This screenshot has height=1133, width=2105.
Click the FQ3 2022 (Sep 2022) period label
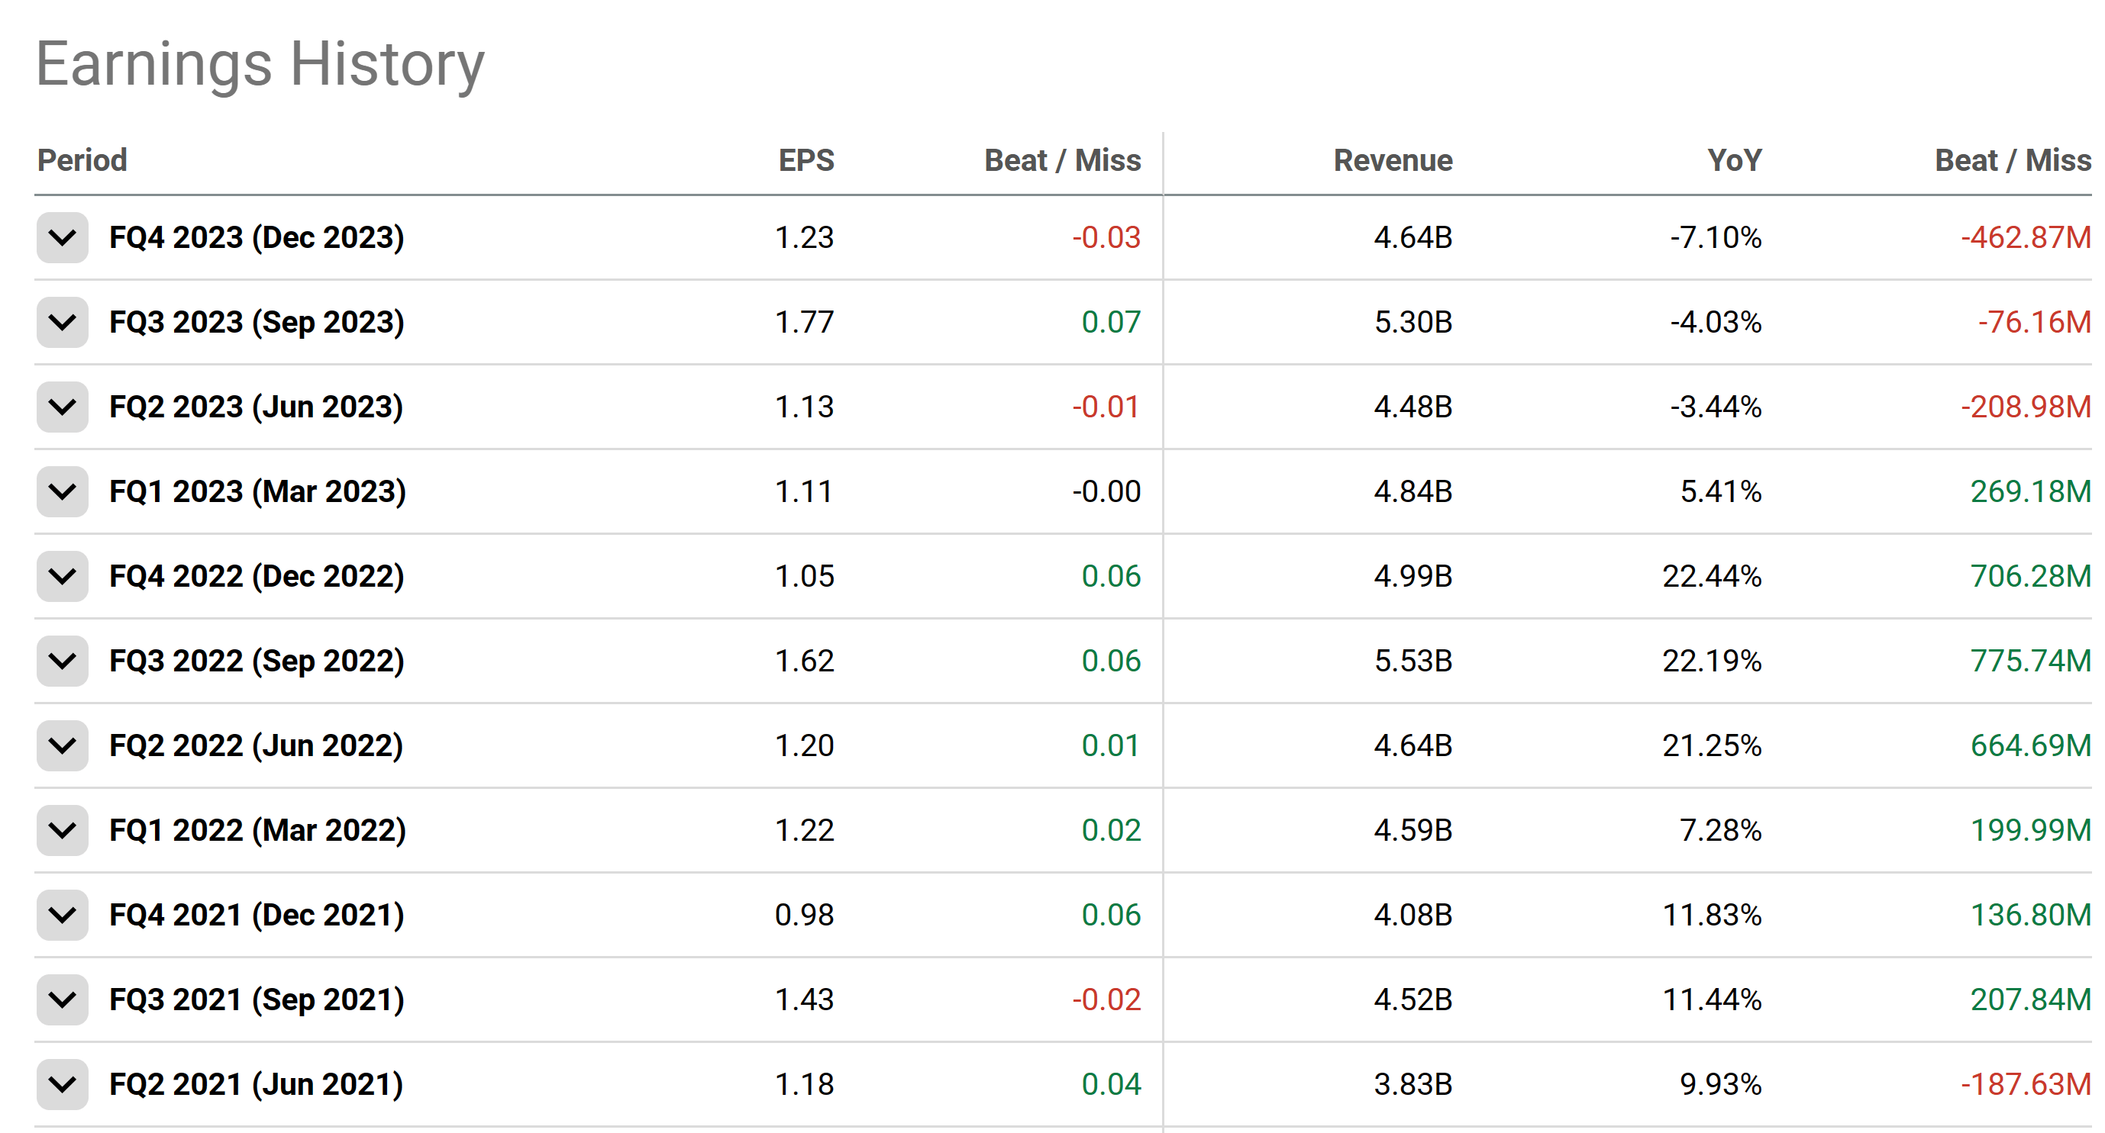click(257, 661)
